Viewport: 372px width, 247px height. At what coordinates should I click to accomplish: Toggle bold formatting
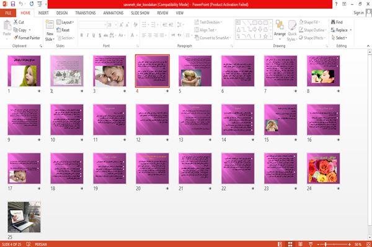(x=82, y=35)
